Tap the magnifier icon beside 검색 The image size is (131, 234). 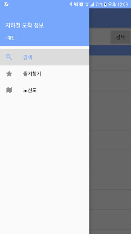[x=9, y=57]
